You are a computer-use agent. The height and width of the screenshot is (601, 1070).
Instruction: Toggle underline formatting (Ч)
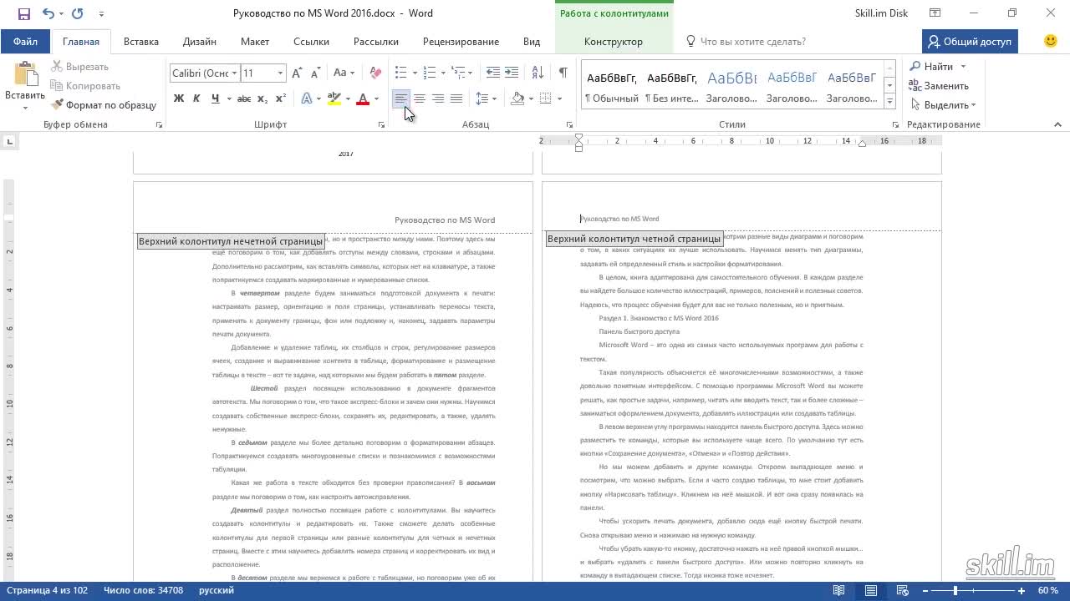tap(216, 98)
